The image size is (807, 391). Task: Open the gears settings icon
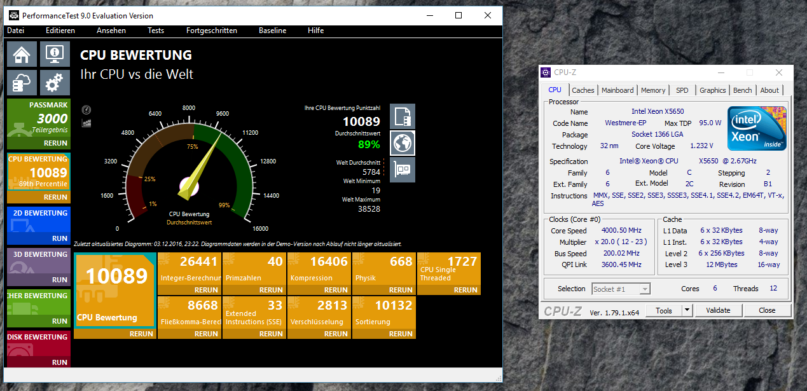55,83
